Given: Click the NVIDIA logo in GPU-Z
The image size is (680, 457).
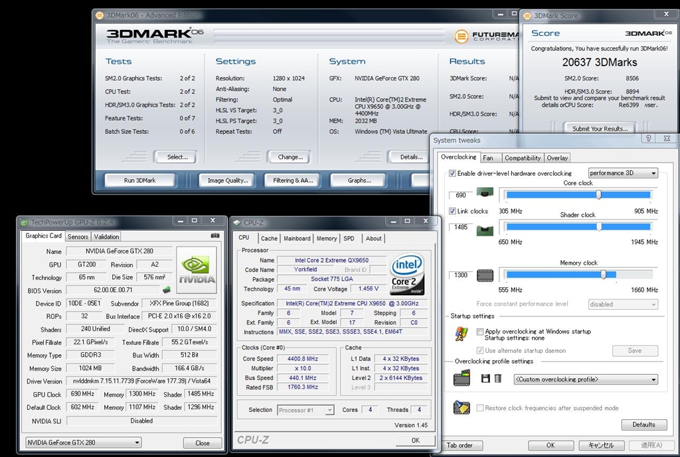Looking at the screenshot, I should [196, 271].
